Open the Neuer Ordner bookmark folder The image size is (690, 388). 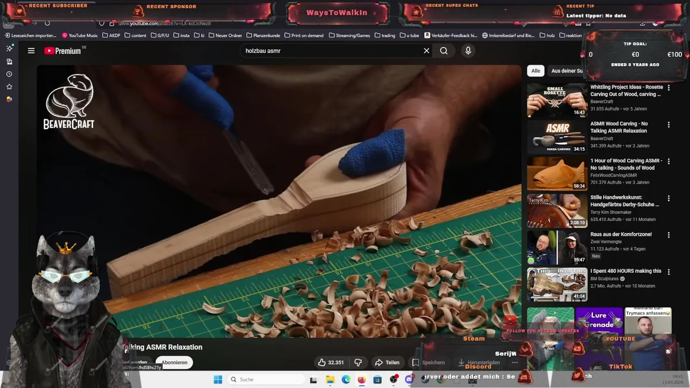point(225,36)
